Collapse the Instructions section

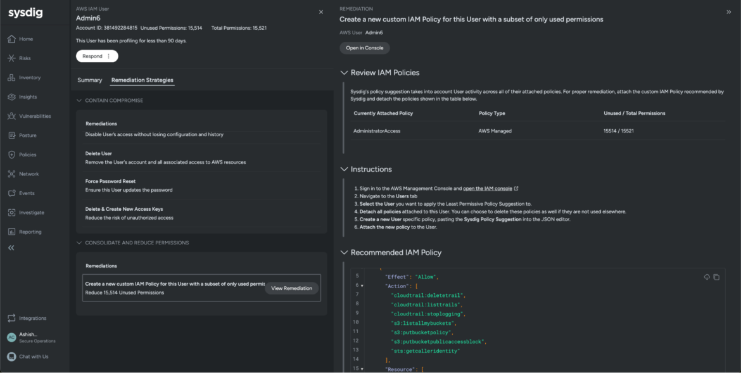(x=344, y=169)
